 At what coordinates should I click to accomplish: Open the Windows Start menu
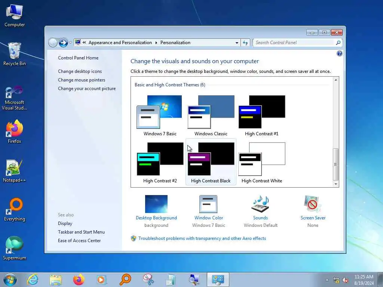[x=10, y=280]
